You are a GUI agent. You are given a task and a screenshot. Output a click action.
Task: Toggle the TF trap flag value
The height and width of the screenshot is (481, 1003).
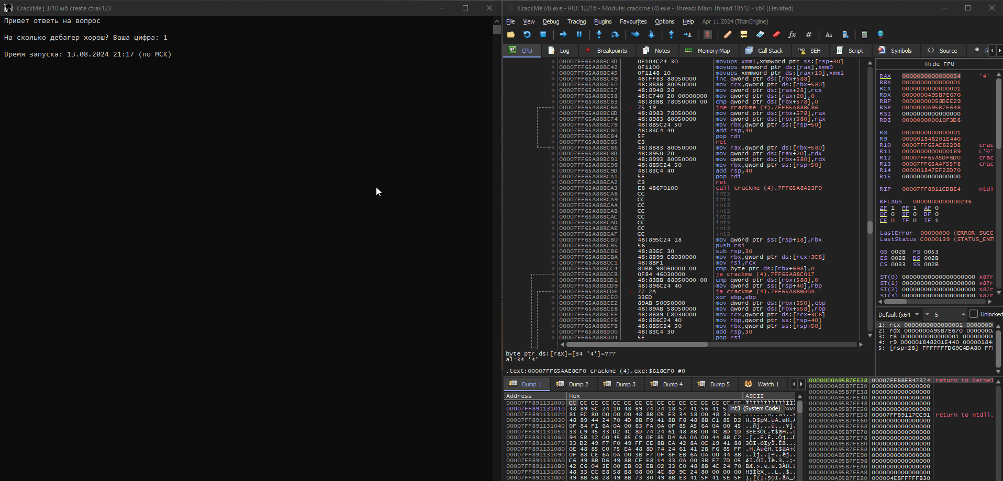pos(915,221)
